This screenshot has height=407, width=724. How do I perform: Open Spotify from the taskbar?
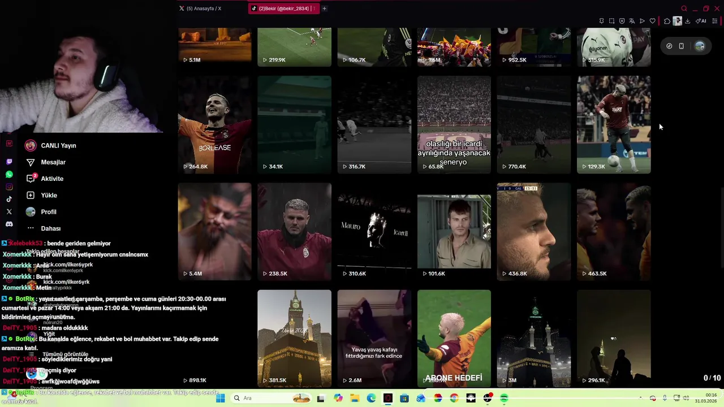504,399
